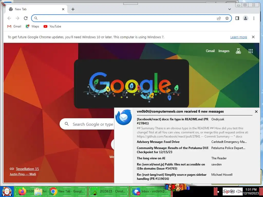Click sender Carlstadt Emergency Ma...
Image resolution: width=263 pixels, height=197 pixels.
(x=229, y=142)
